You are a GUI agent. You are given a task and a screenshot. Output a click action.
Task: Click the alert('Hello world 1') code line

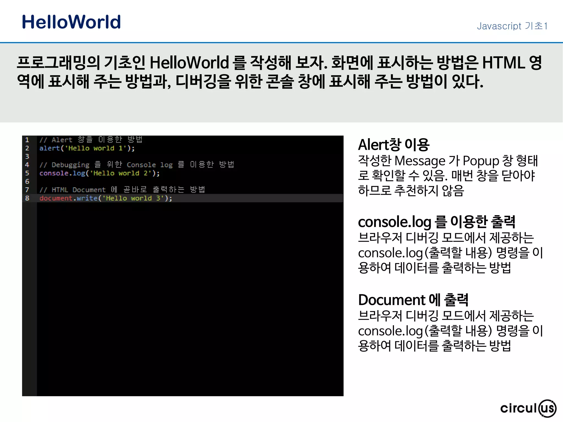87,148
